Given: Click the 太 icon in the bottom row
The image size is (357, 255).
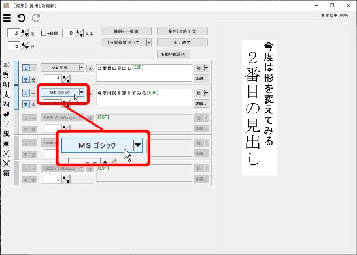Looking at the screenshot, I should (90, 169).
